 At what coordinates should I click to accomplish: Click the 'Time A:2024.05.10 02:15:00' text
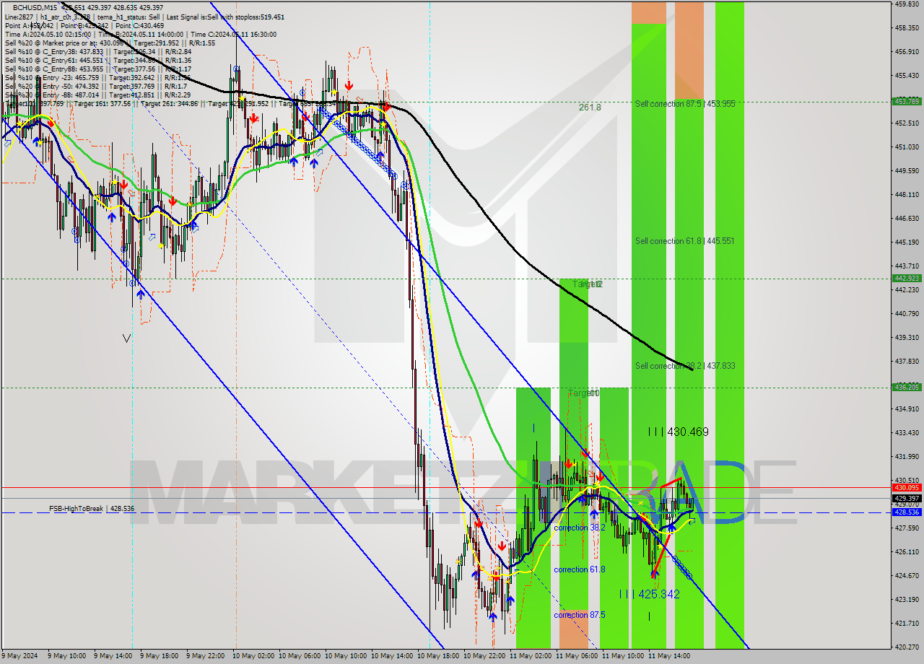48,34
